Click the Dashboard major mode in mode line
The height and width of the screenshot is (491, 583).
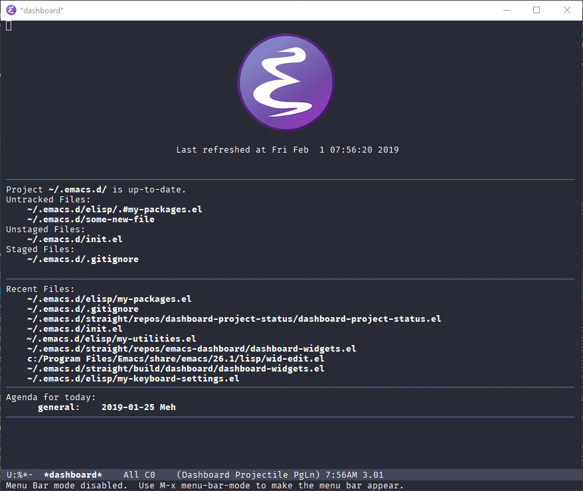205,475
